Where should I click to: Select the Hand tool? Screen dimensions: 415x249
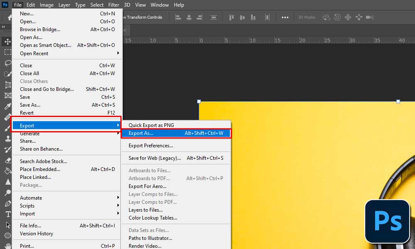pyautogui.click(x=8, y=246)
